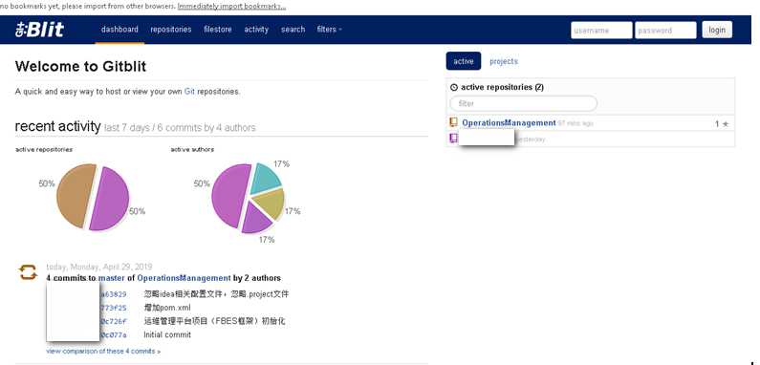Click the clock icon beside active repositories
Screen dimensions: 760x365
click(454, 87)
